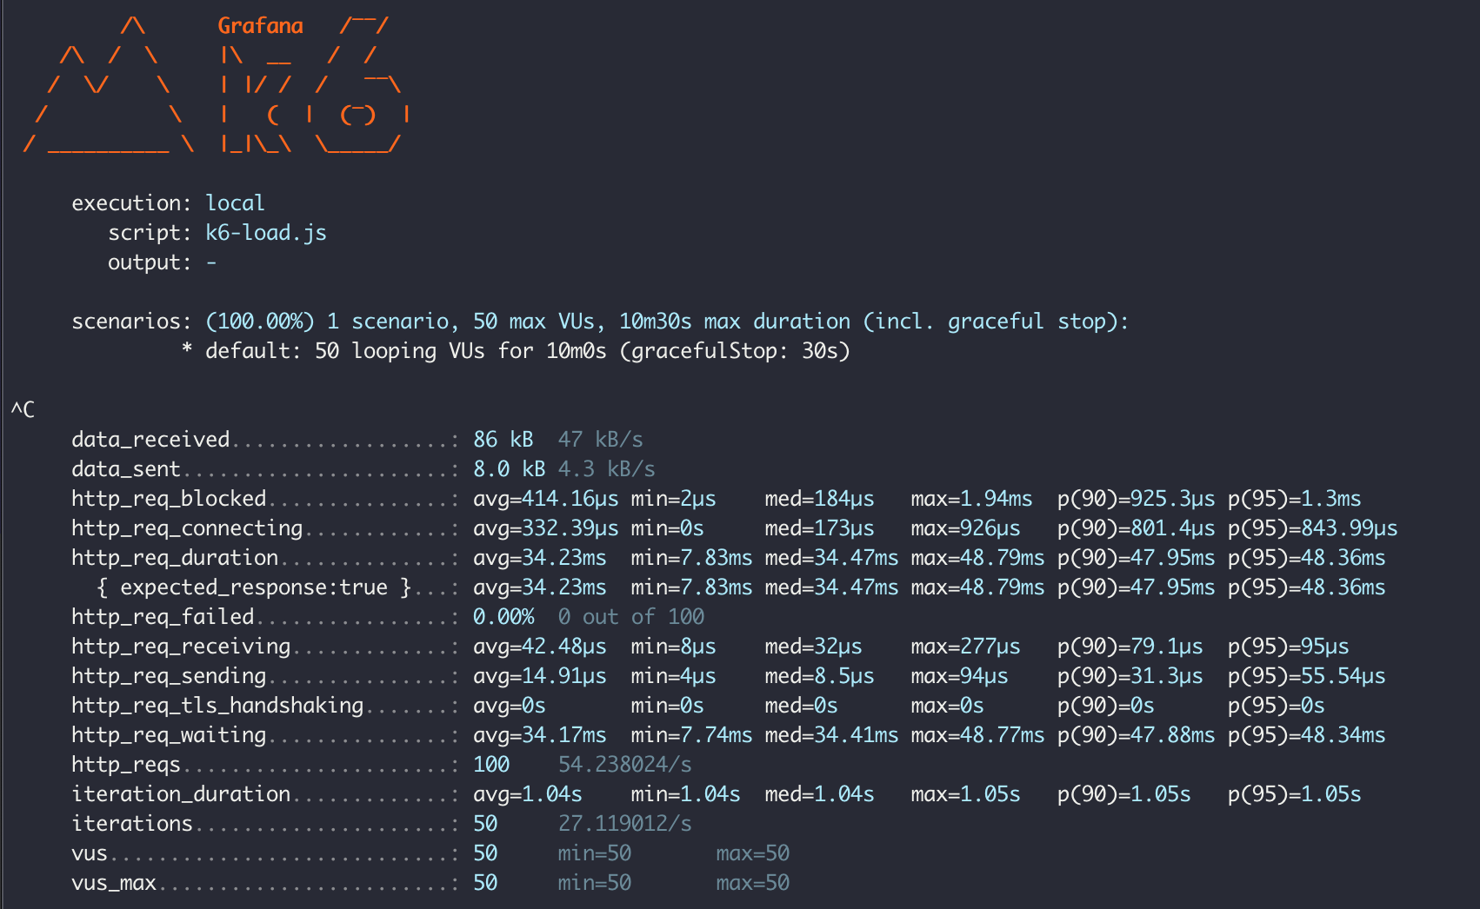Screen dimensions: 1480x909
Task: Select min=50 on the vus_max row
Action: click(595, 883)
